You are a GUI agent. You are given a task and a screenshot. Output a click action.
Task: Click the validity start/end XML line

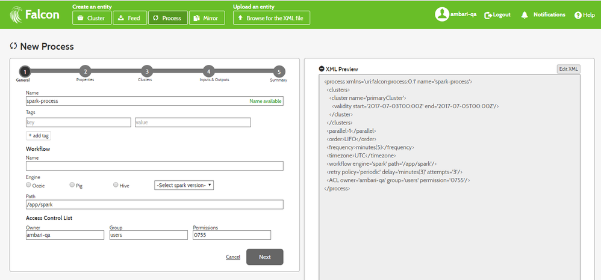(x=415, y=106)
